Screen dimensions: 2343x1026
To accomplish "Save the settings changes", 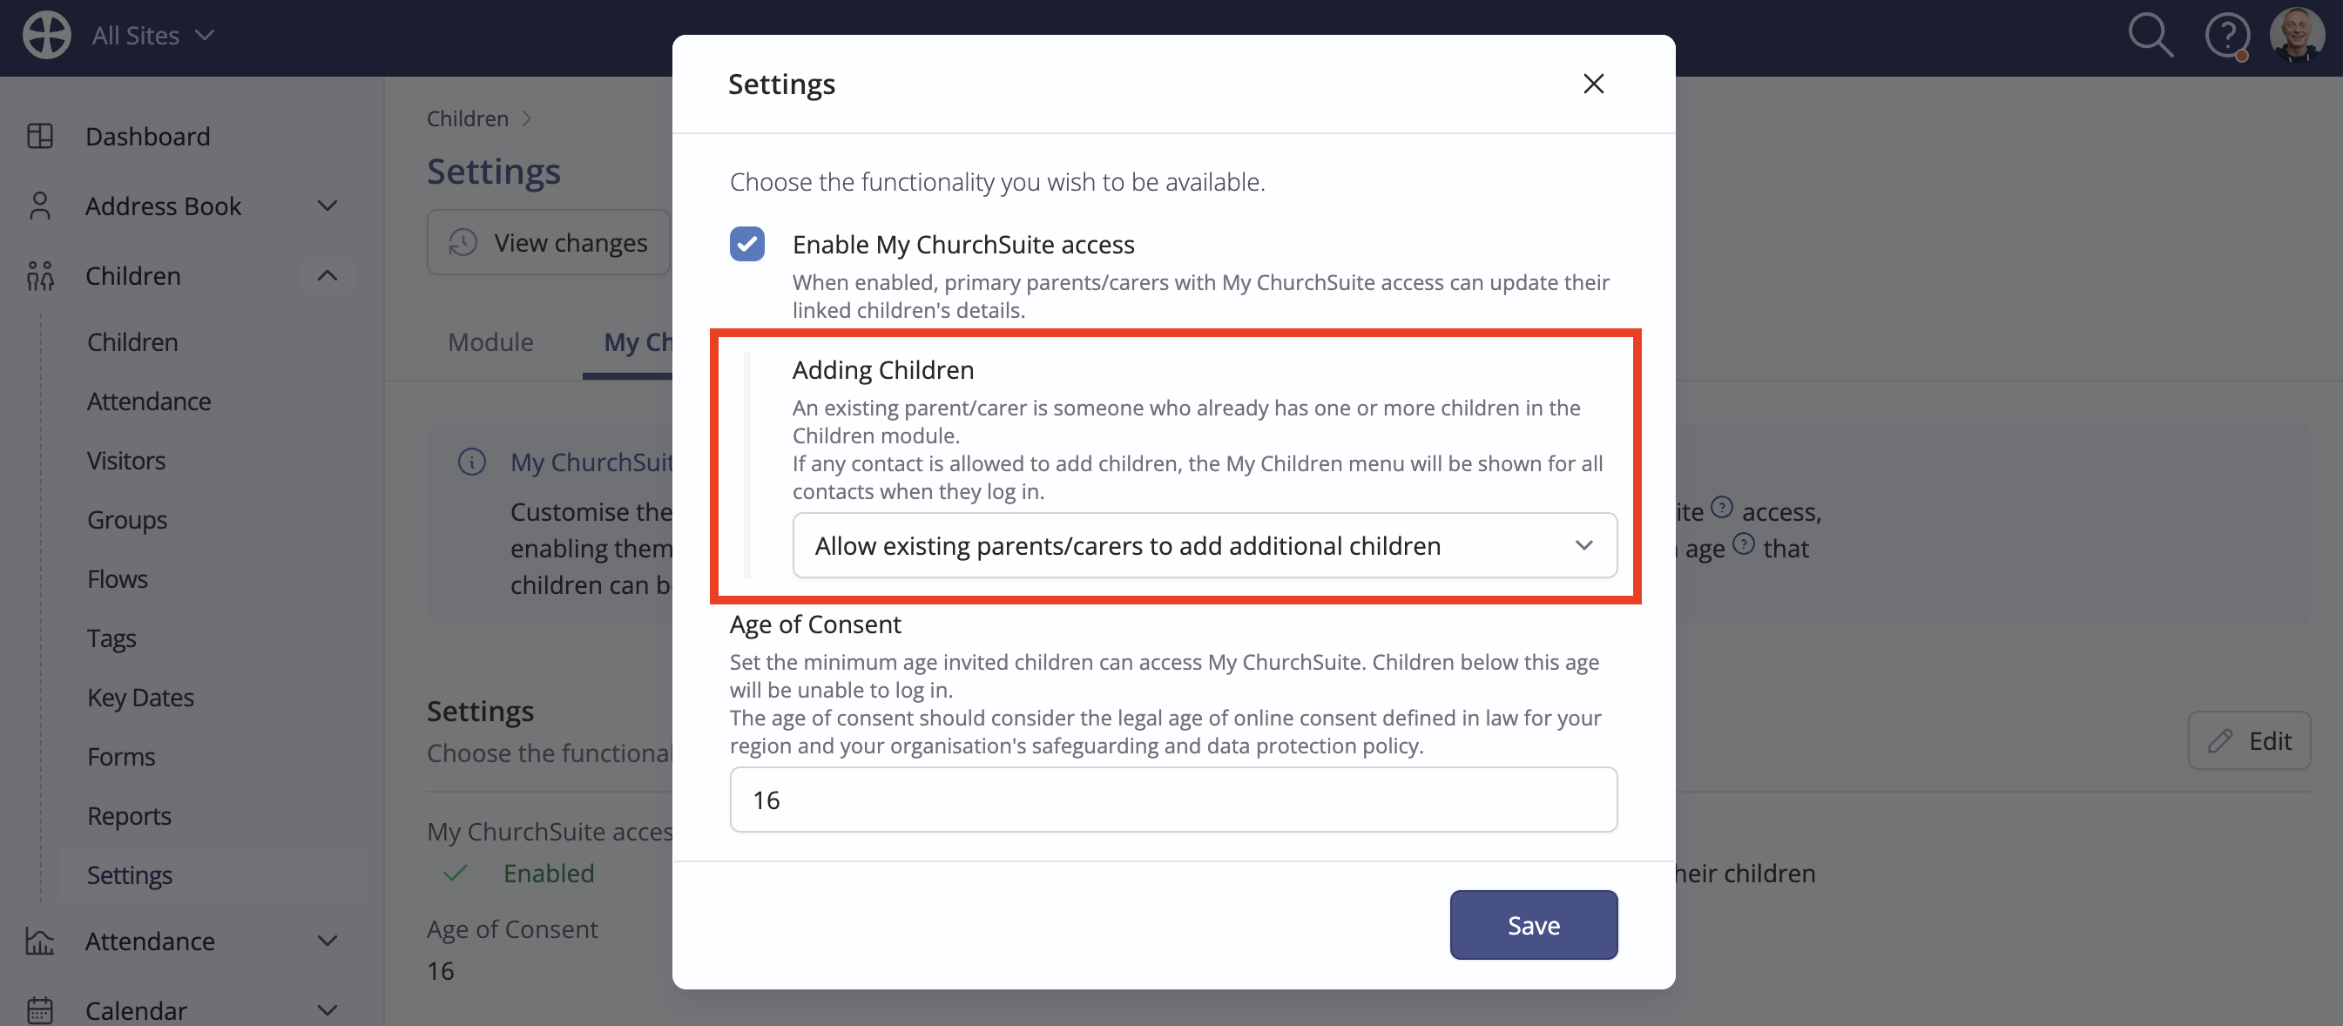I will click(x=1534, y=924).
